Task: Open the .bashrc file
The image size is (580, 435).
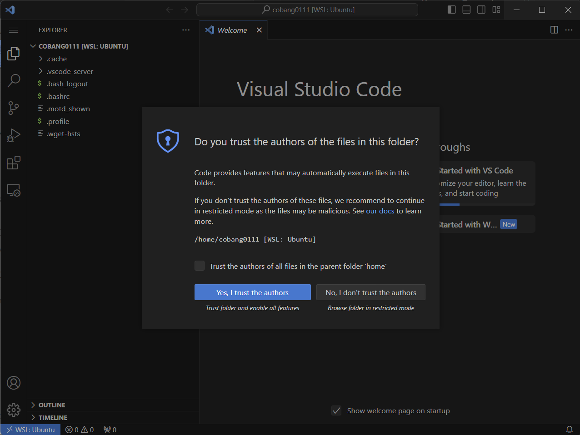Action: coord(113,96)
